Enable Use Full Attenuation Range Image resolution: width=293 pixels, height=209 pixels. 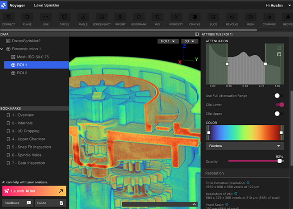click(x=279, y=96)
